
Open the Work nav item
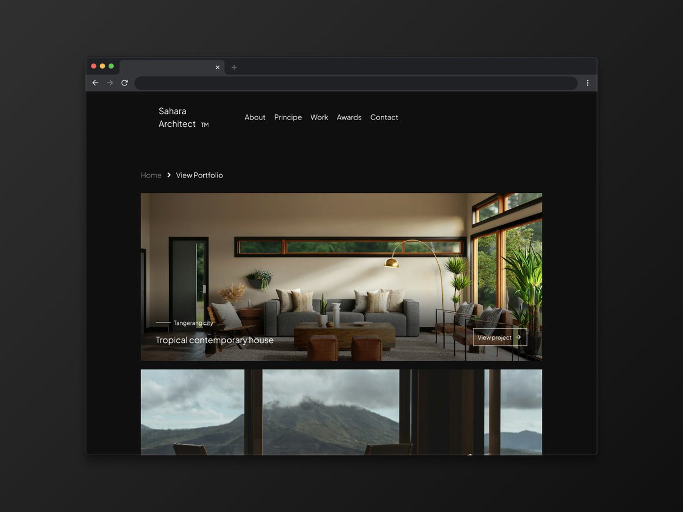click(319, 117)
